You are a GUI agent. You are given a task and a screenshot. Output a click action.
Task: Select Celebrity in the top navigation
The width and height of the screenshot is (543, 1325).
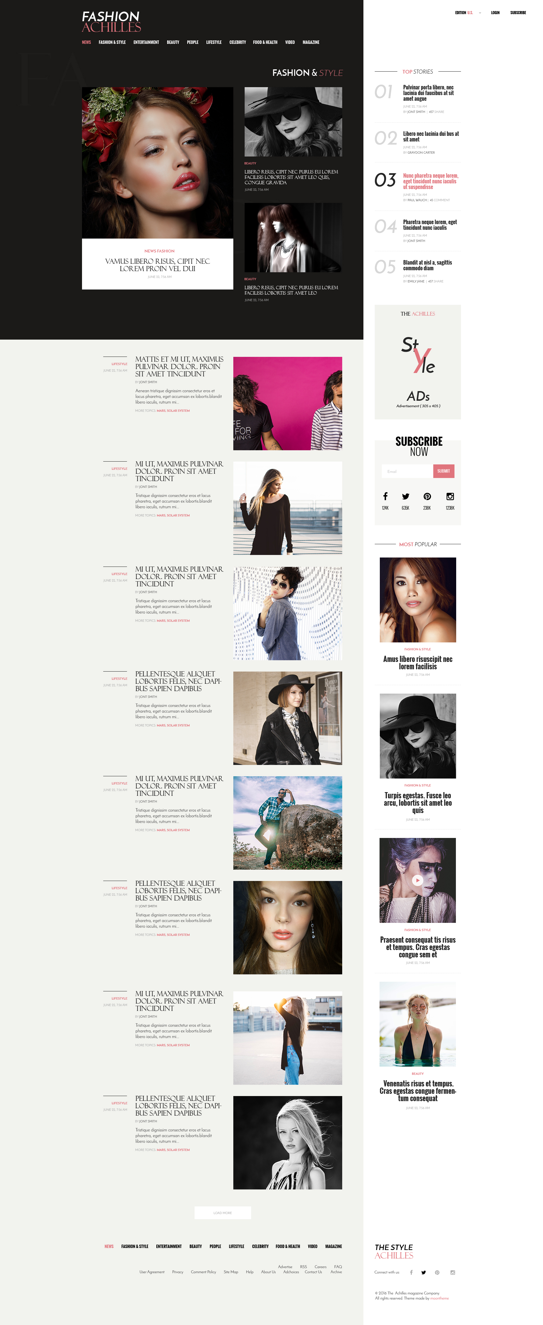click(238, 42)
